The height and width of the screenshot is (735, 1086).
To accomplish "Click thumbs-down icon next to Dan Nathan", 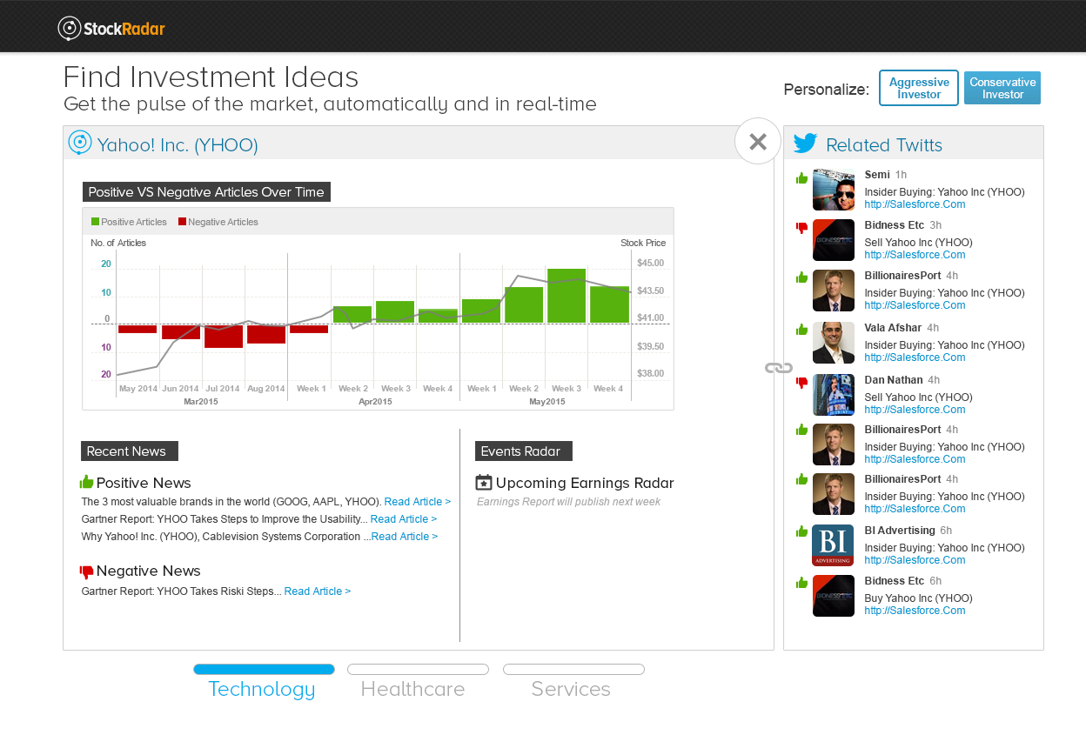I will point(801,383).
